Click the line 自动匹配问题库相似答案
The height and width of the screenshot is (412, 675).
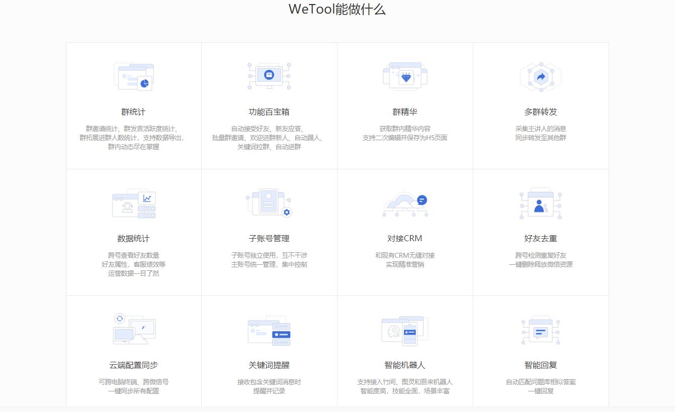[541, 382]
